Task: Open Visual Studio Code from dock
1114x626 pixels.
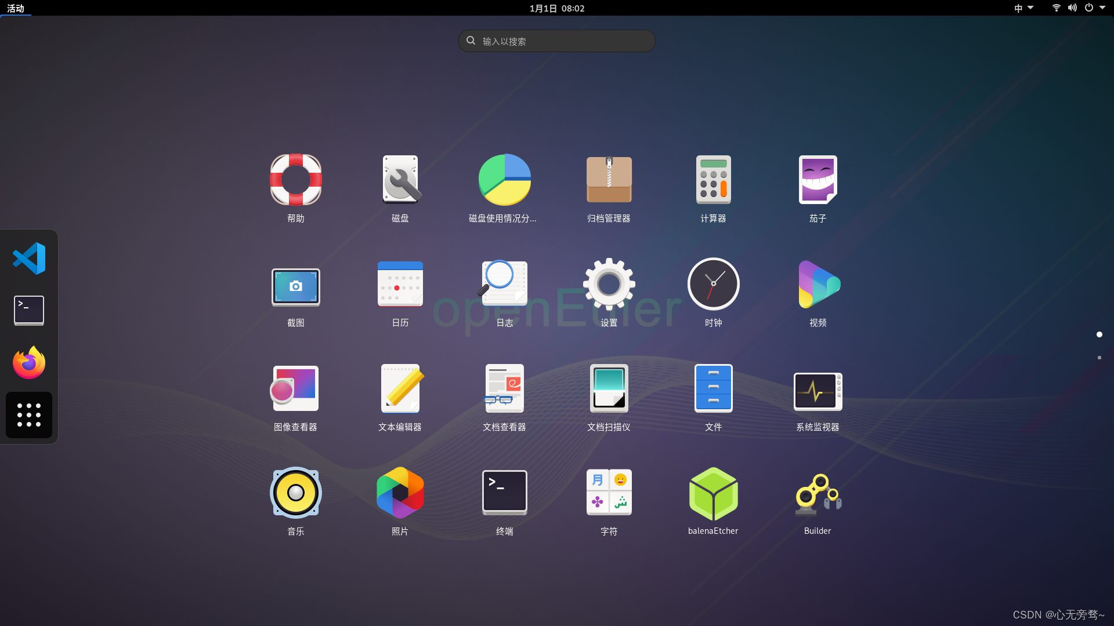Action: coord(29,259)
